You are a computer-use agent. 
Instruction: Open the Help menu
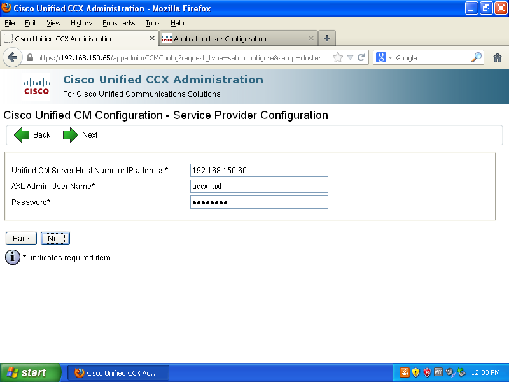pos(178,23)
